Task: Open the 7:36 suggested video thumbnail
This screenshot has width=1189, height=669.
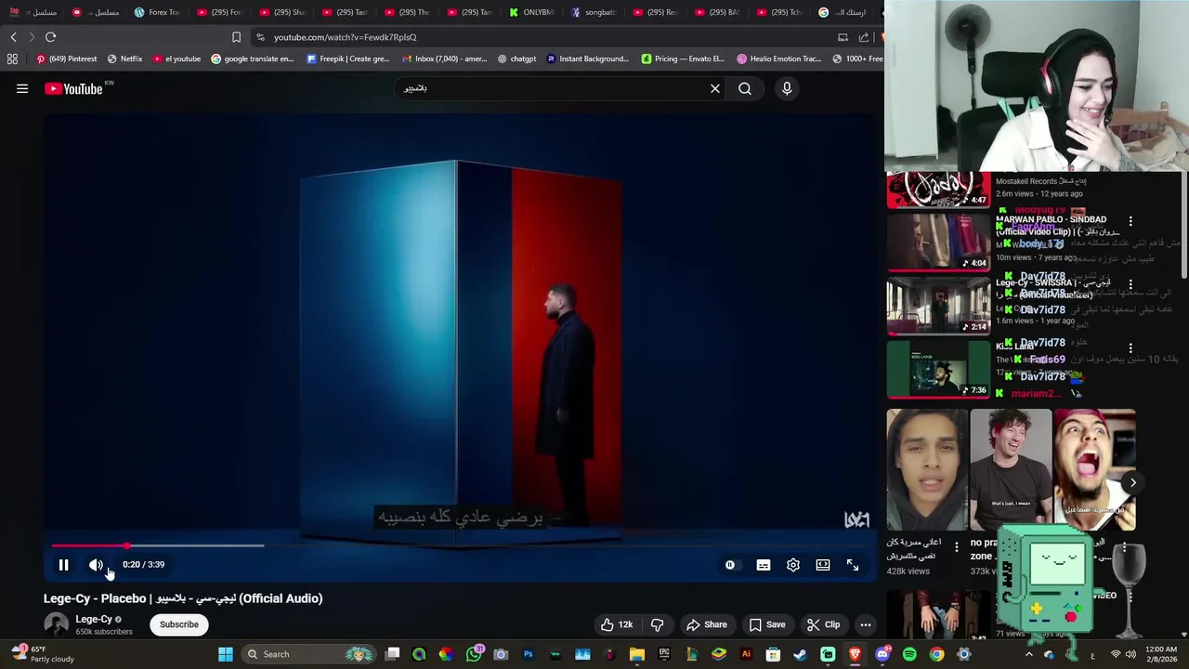Action: (938, 368)
